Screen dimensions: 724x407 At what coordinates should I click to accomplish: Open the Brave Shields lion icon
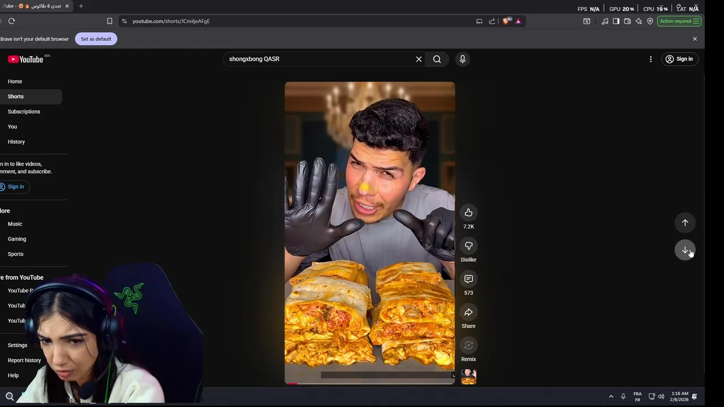506,21
